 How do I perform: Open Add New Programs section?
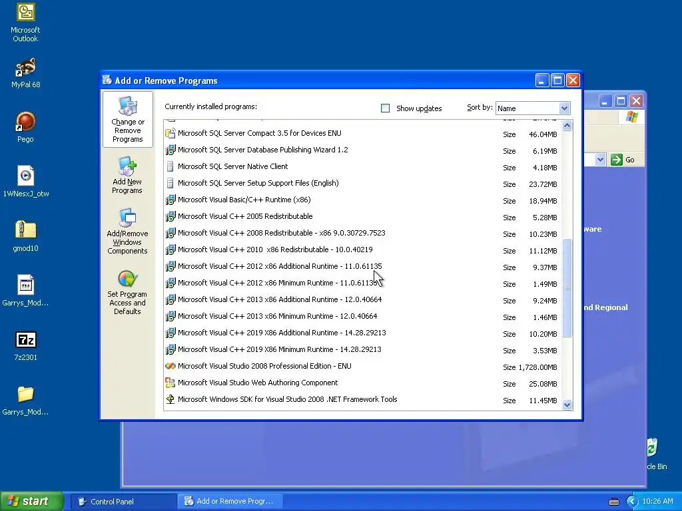127,175
